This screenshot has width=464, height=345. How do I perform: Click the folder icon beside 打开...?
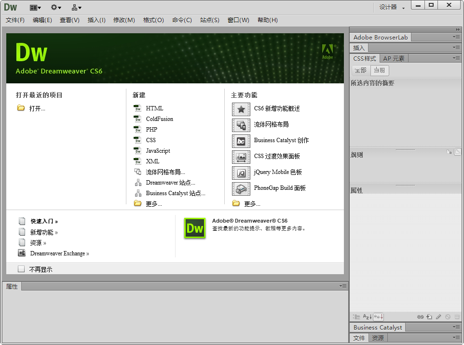pyautogui.click(x=21, y=108)
